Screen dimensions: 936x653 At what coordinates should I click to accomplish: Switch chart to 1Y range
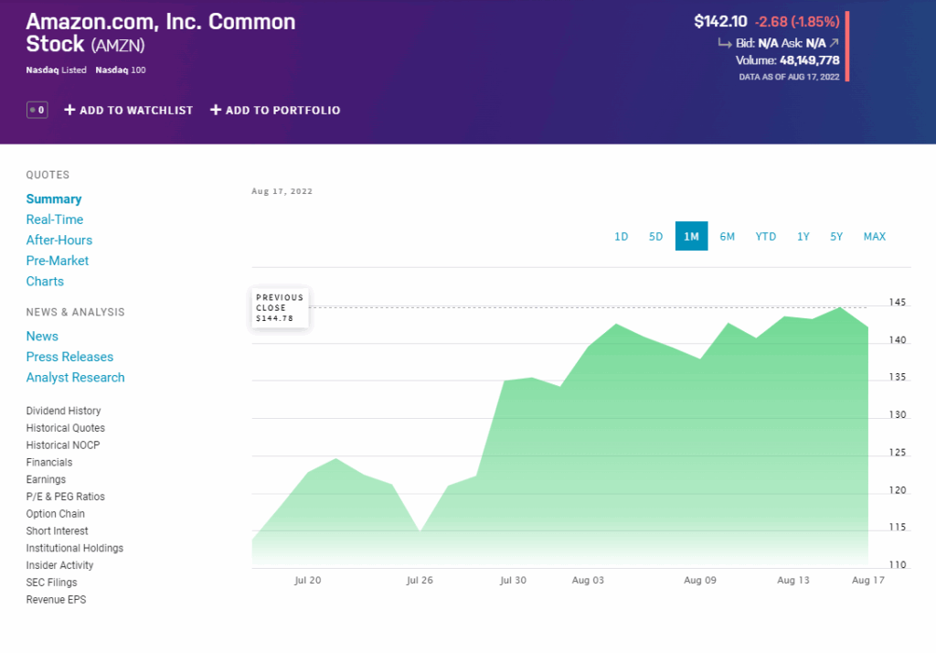click(x=803, y=237)
